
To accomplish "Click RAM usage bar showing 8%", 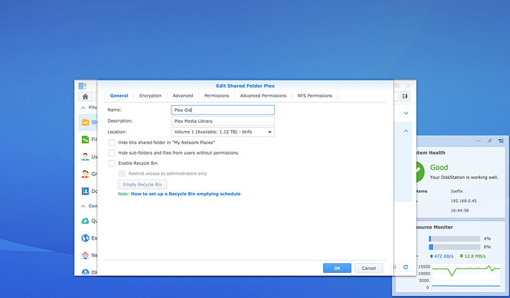I will tap(455, 247).
